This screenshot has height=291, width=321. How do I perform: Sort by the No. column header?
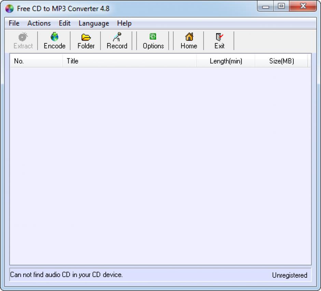pos(36,61)
